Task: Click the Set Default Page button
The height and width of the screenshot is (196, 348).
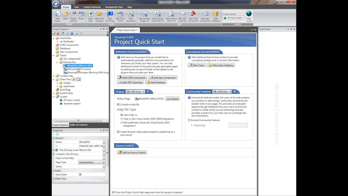Action: [x=172, y=99]
